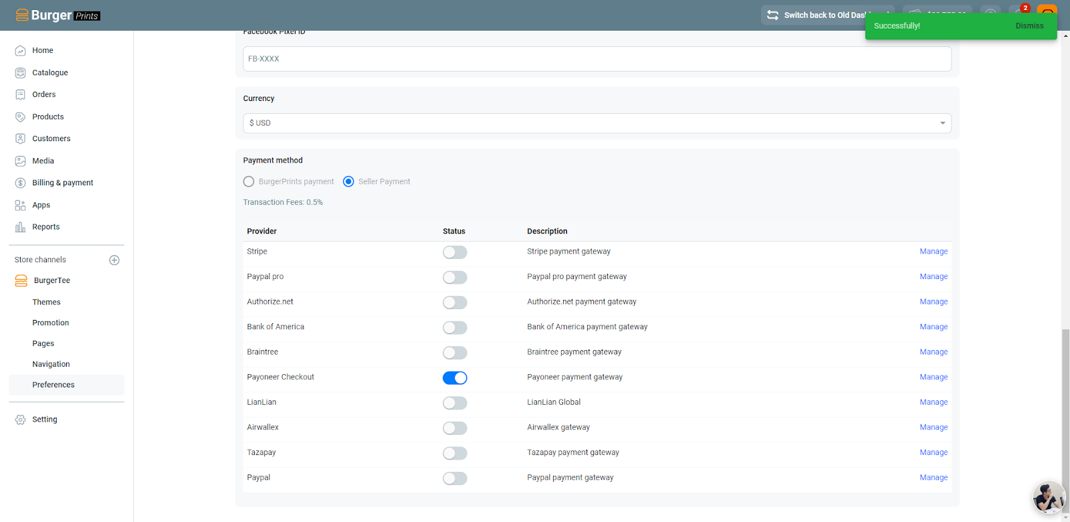This screenshot has width=1070, height=522.
Task: Open the Orders menu label
Action: (44, 94)
